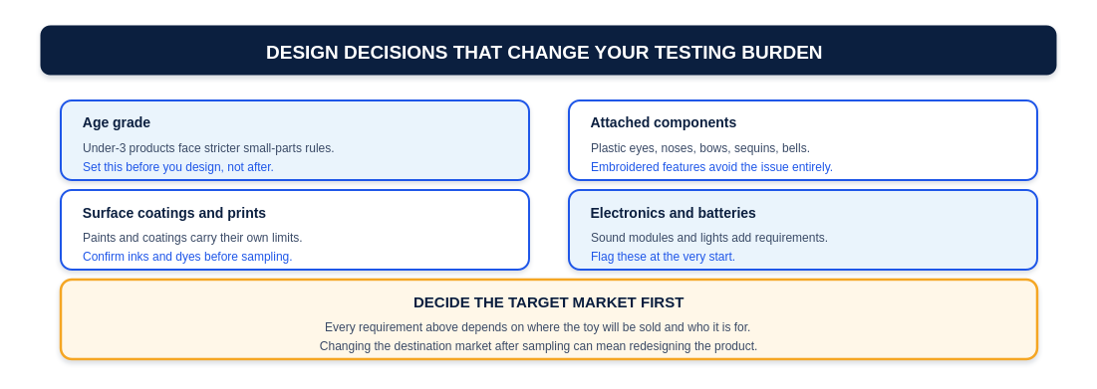
Task: Click 'Decide the target market first' heading
Action: [548, 302]
